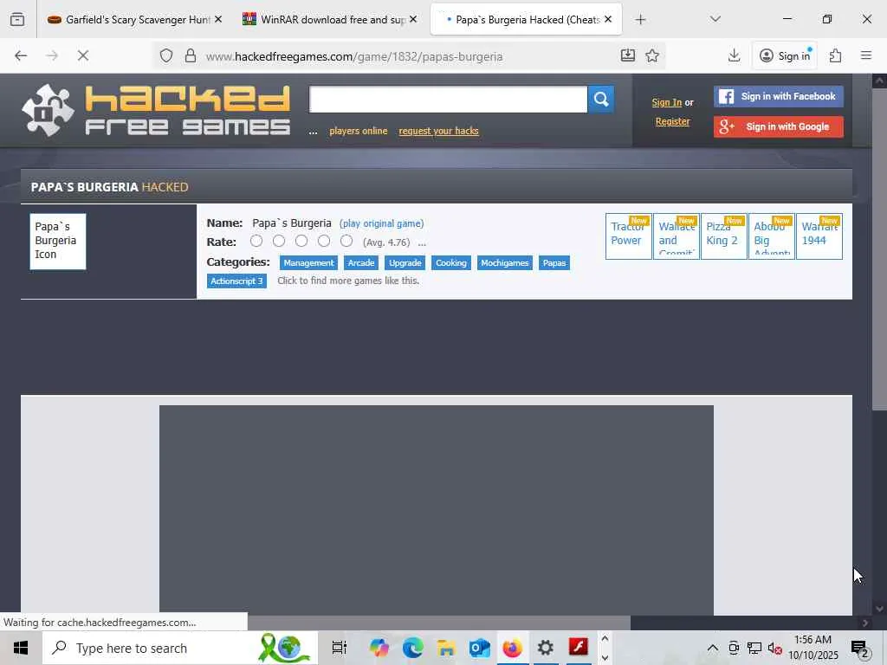Image resolution: width=887 pixels, height=665 pixels.
Task: Click the muted volume tray icon
Action: [x=775, y=649]
